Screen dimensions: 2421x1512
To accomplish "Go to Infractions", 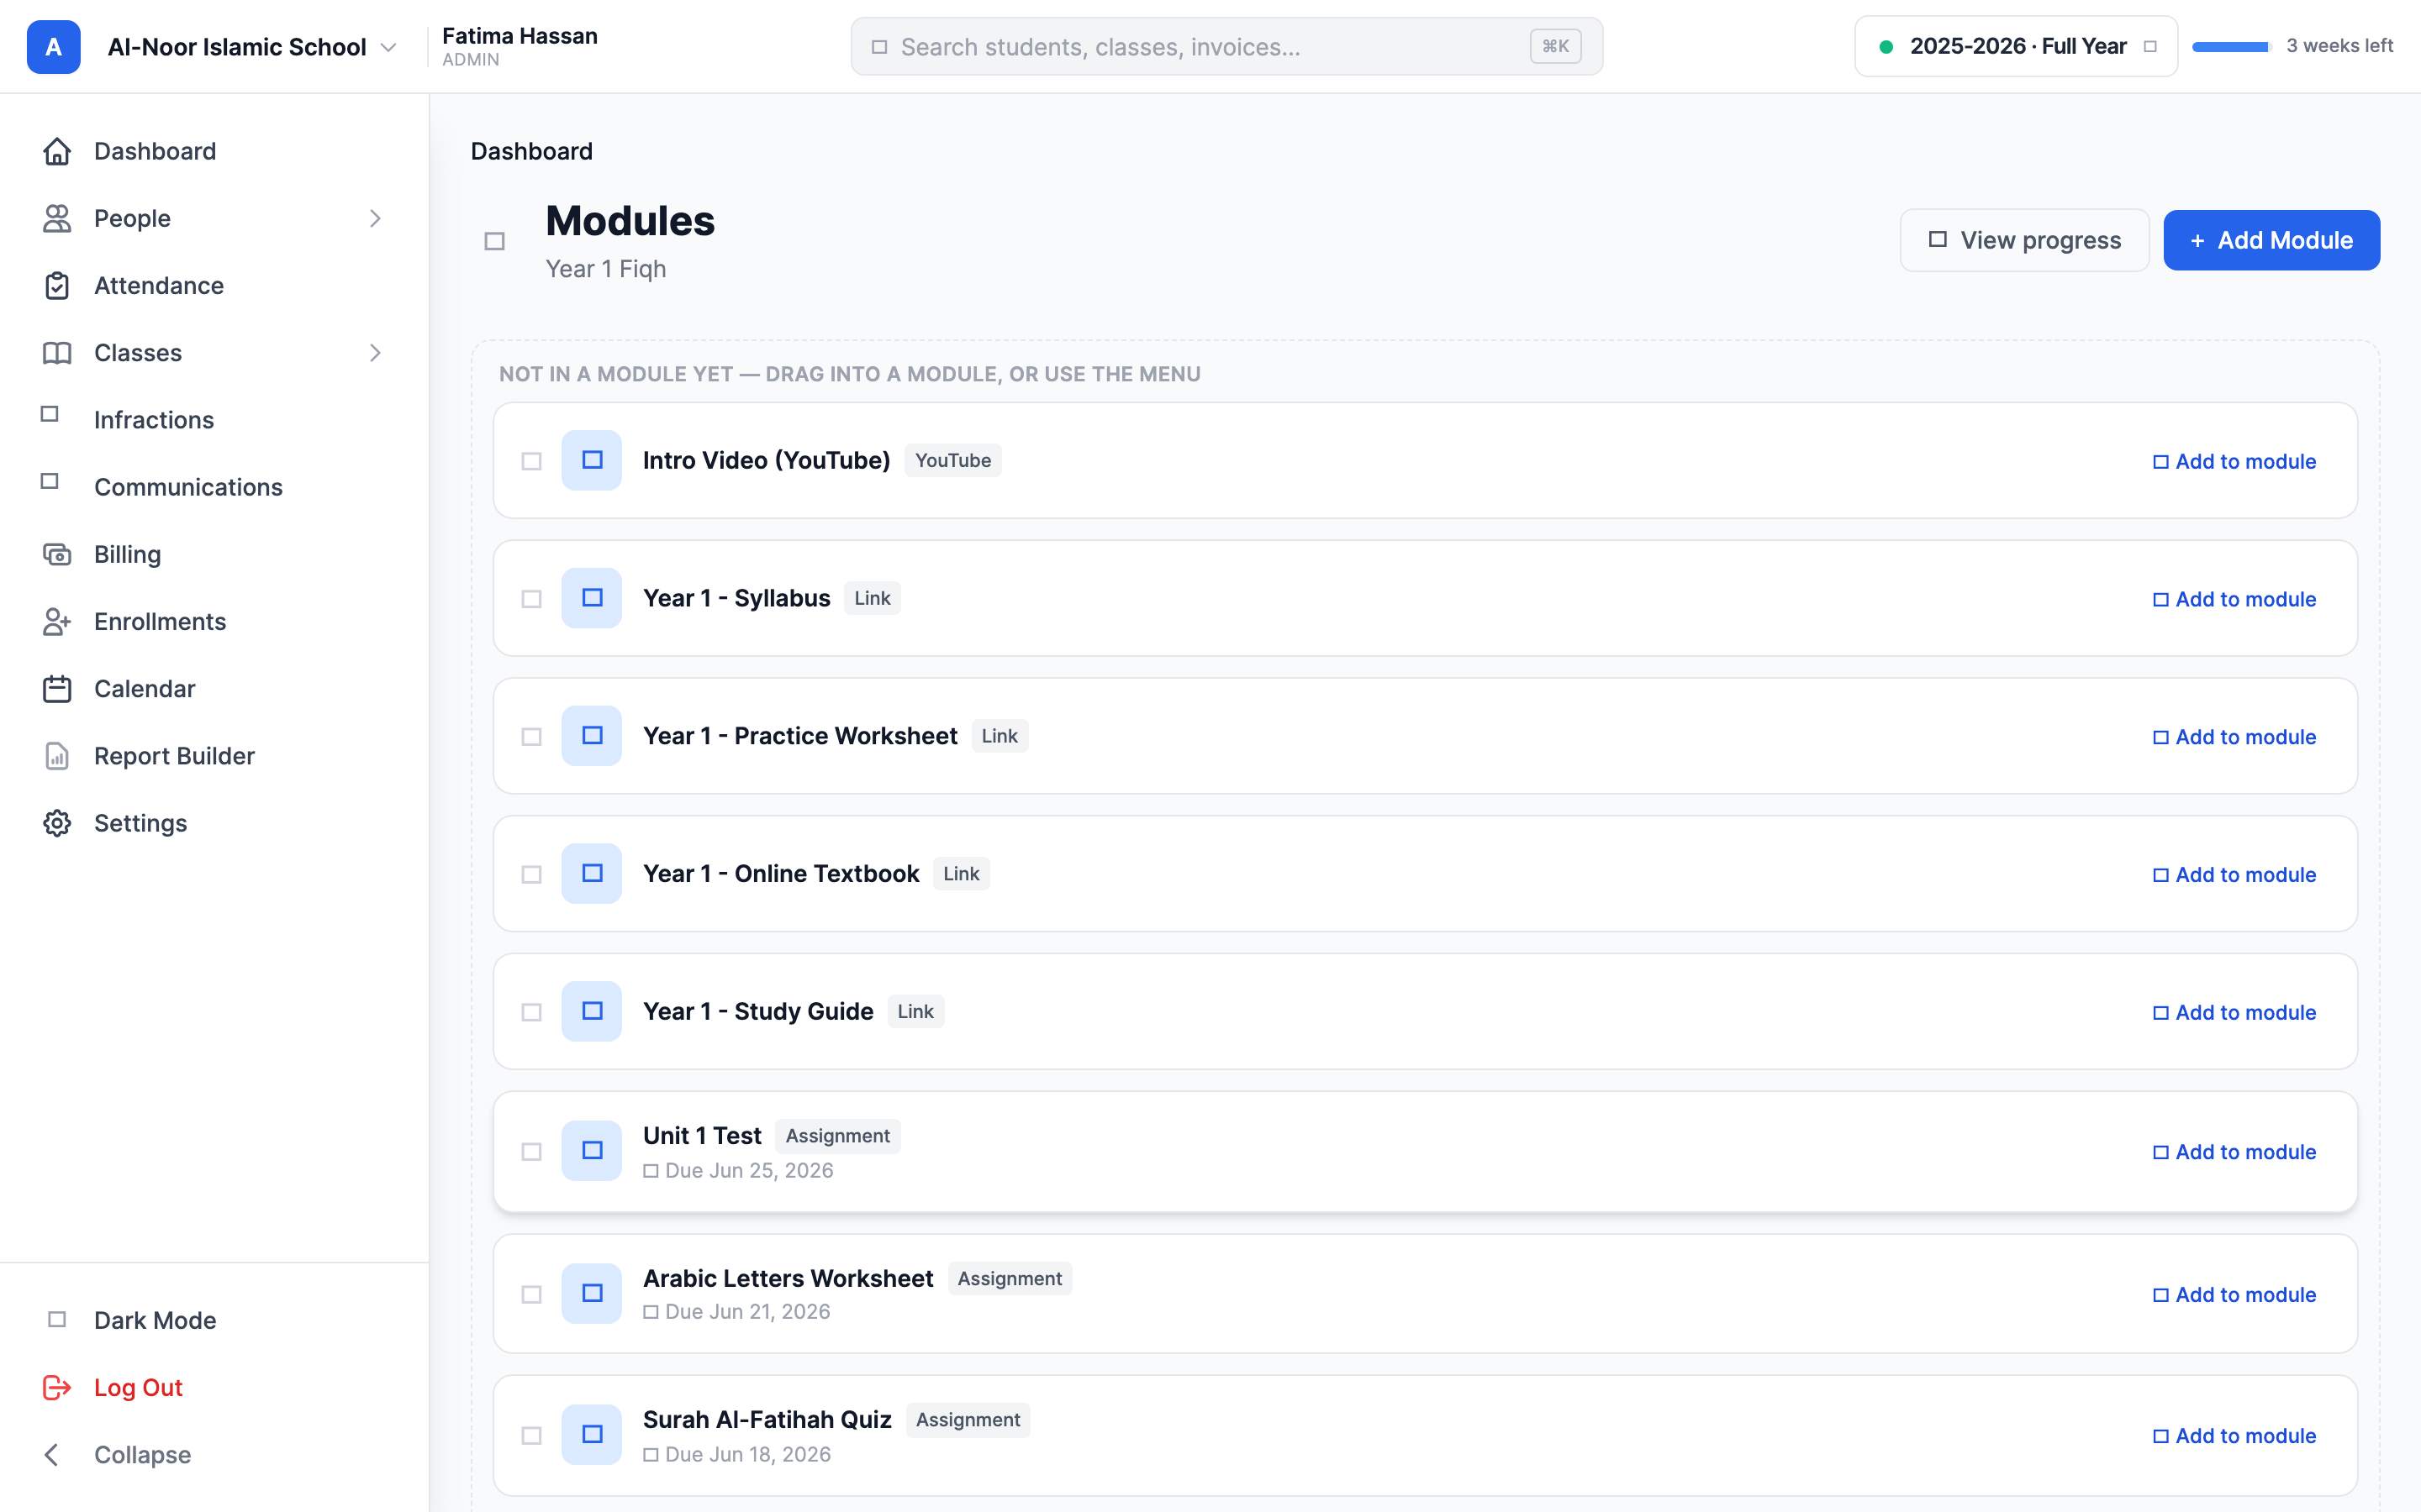I will click(x=214, y=420).
